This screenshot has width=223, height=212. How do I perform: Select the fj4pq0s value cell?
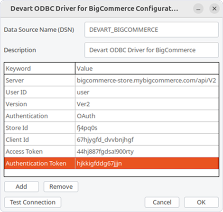pyautogui.click(x=147, y=128)
